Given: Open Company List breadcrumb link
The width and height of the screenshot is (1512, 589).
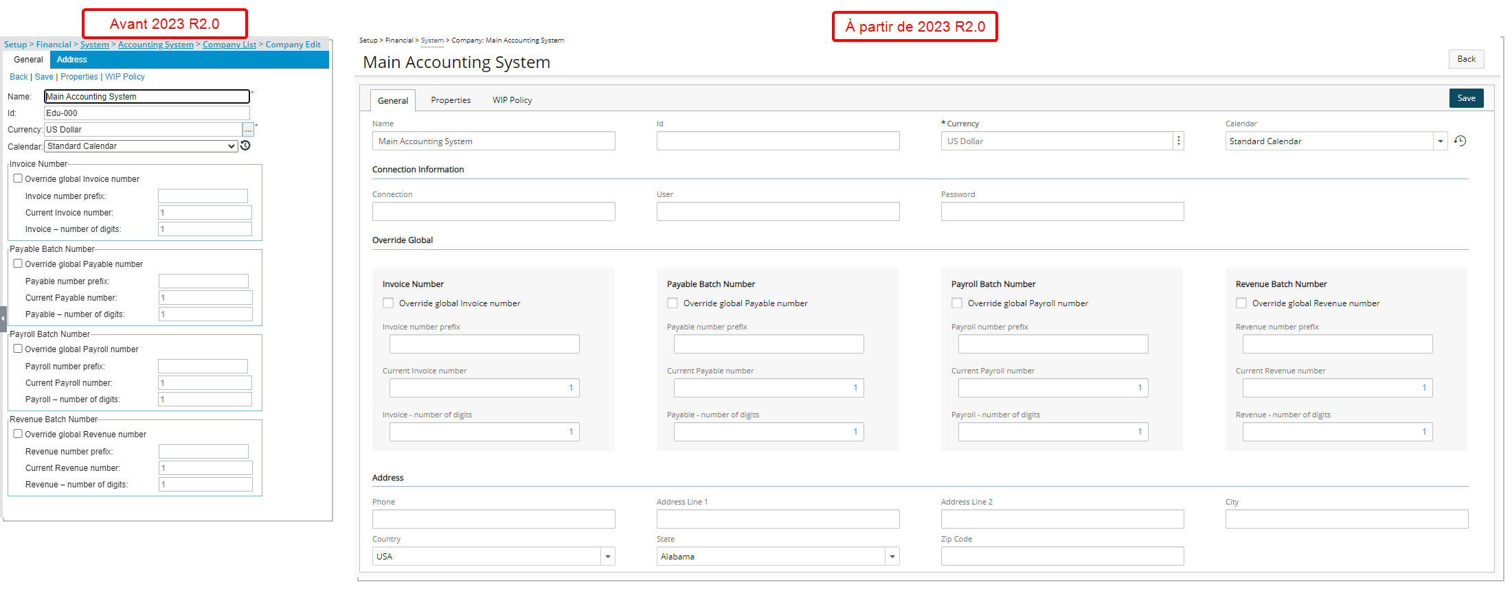Looking at the screenshot, I should coord(229,45).
